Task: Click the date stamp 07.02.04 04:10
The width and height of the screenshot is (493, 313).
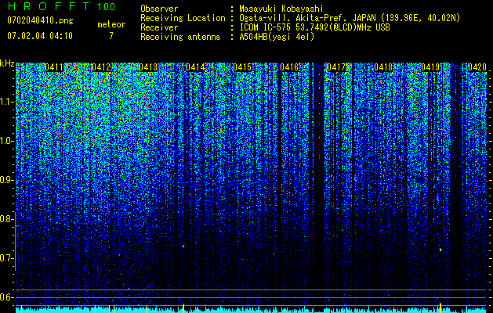Action: (x=40, y=36)
